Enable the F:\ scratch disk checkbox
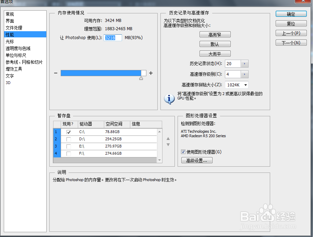Image resolution: width=313 pixels, height=237 pixels. pyautogui.click(x=69, y=154)
